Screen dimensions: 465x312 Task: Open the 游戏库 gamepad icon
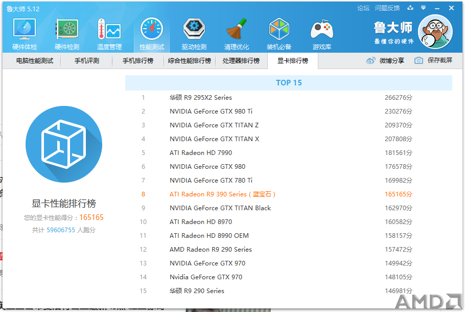click(322, 34)
